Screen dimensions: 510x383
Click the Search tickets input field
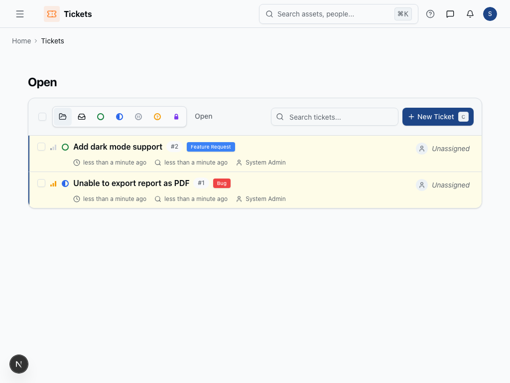(339, 117)
